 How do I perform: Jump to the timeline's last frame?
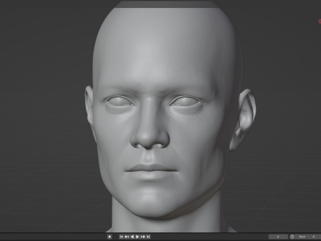pyautogui.click(x=148, y=237)
